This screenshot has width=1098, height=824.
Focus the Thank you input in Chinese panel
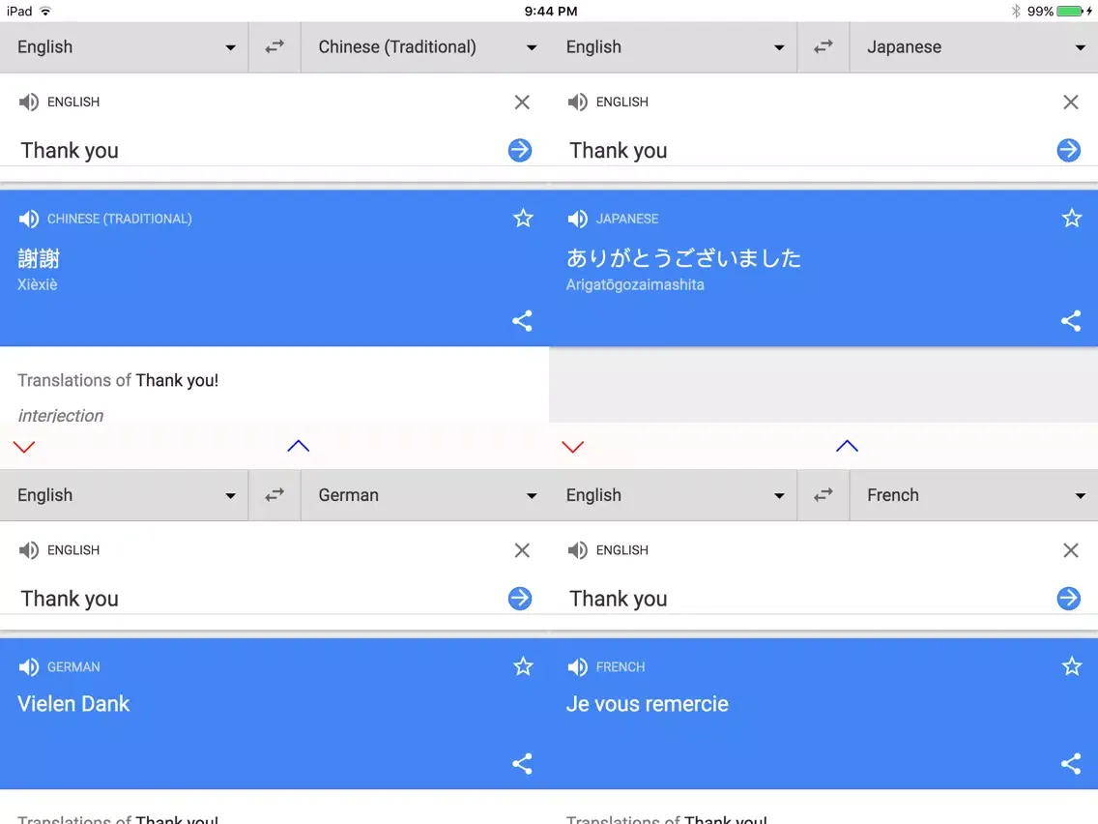pos(259,150)
